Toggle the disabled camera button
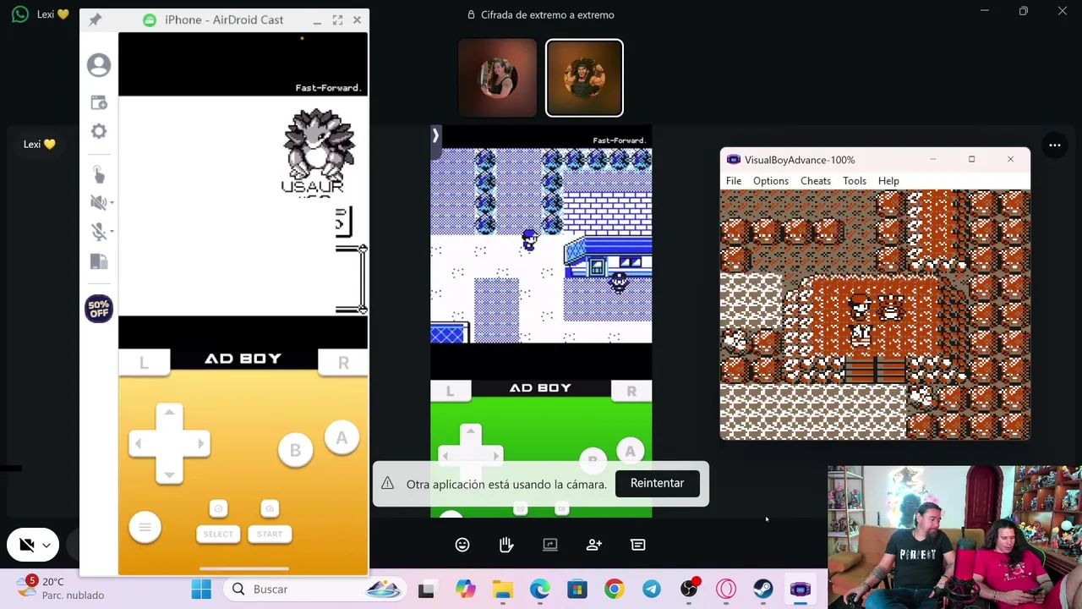Viewport: 1082px width, 609px height. tap(27, 546)
